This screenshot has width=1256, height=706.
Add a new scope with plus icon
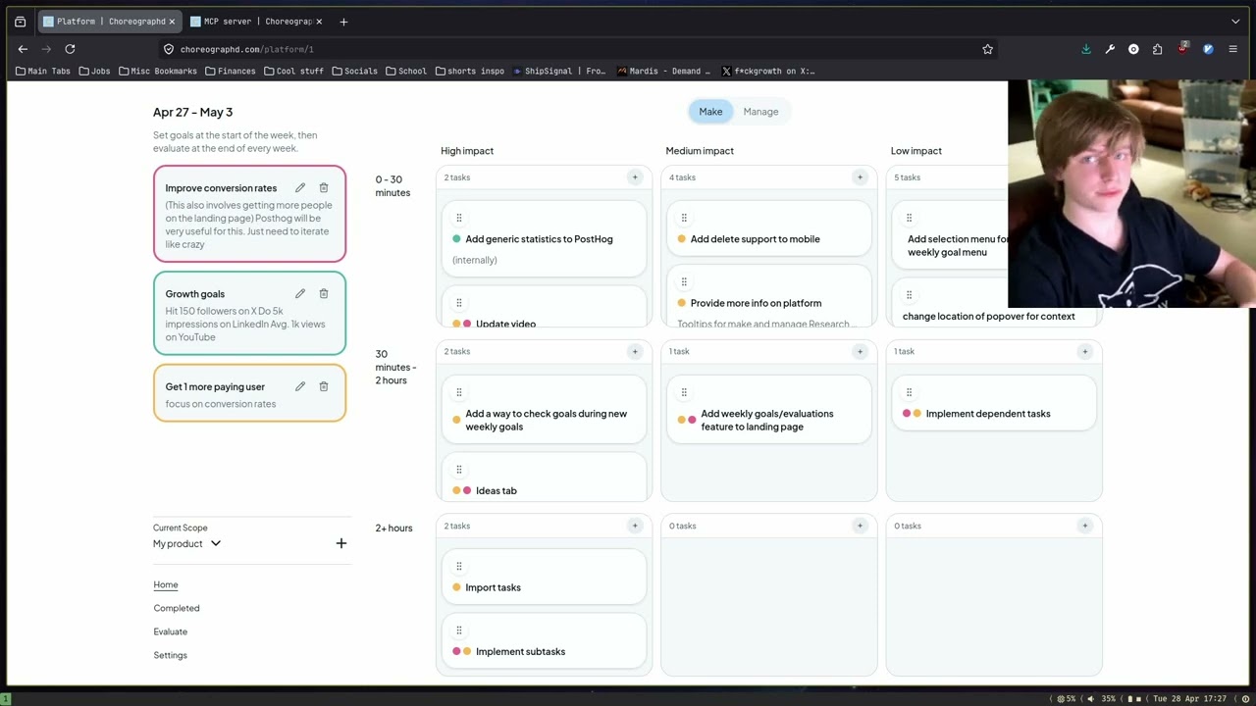click(x=341, y=543)
